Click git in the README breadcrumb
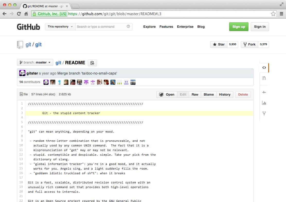Image resolution: width=286 pixels, height=202 pixels. coord(58,63)
